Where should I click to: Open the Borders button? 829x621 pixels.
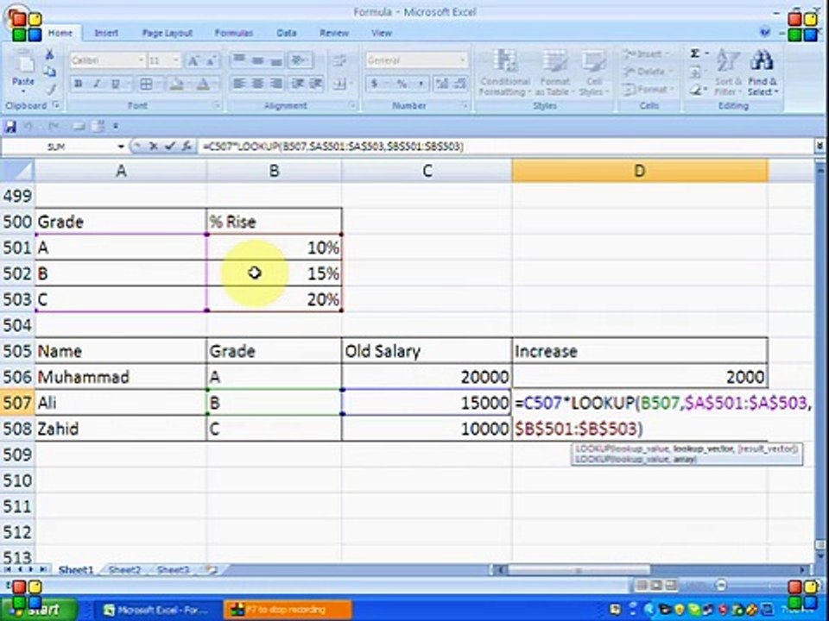[x=146, y=84]
